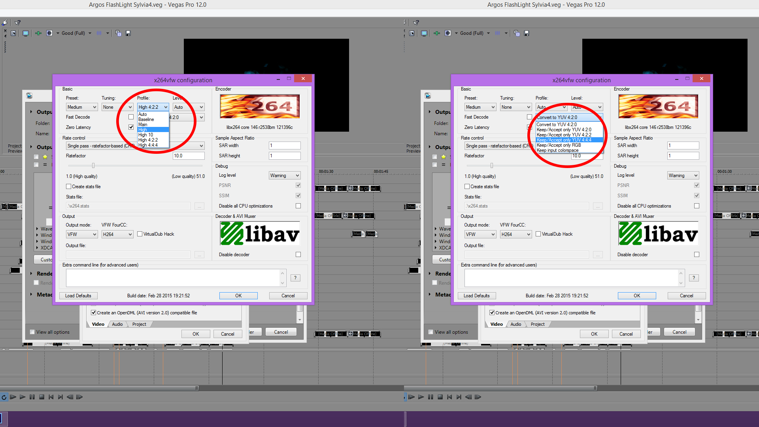Screen dimensions: 759x427
Task: Click Load Defaults in right x264vfw dialog
Action: coord(477,296)
